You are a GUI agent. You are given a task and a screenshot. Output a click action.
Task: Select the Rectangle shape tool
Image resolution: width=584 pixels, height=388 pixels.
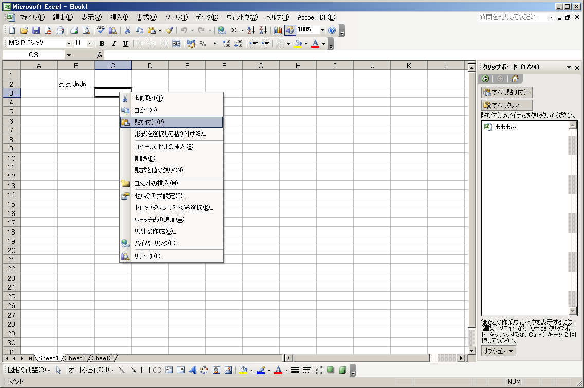click(145, 370)
